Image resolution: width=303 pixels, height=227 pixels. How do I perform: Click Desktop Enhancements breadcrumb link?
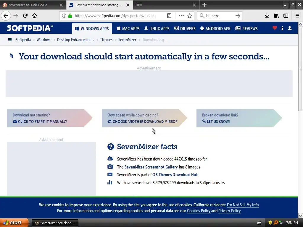click(75, 40)
